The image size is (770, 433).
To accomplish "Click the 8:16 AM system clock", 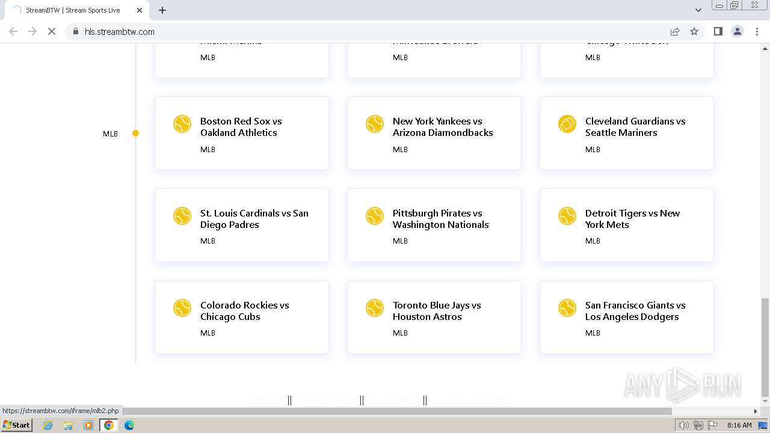I will (x=739, y=425).
